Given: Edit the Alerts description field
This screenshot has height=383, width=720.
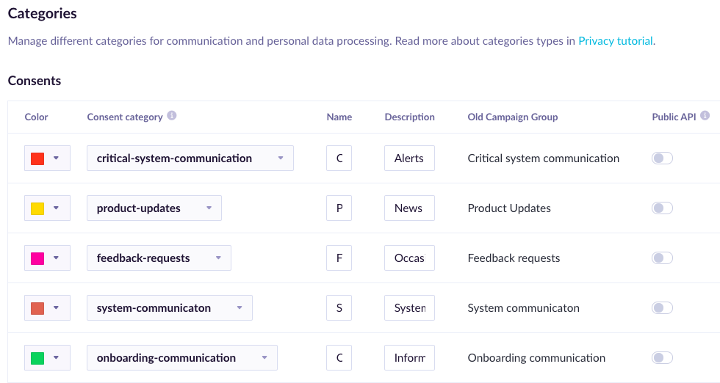Looking at the screenshot, I should (x=409, y=158).
